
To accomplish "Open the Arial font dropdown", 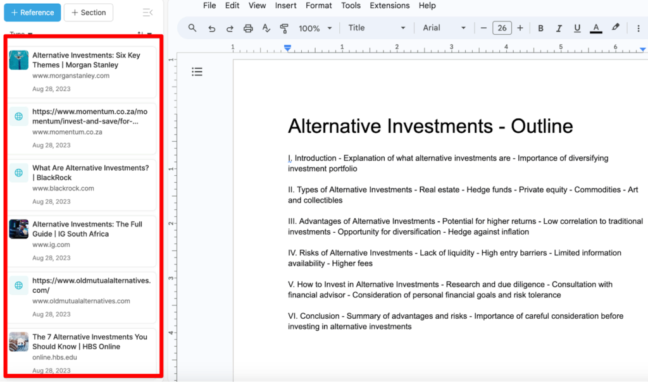I will pyautogui.click(x=444, y=28).
